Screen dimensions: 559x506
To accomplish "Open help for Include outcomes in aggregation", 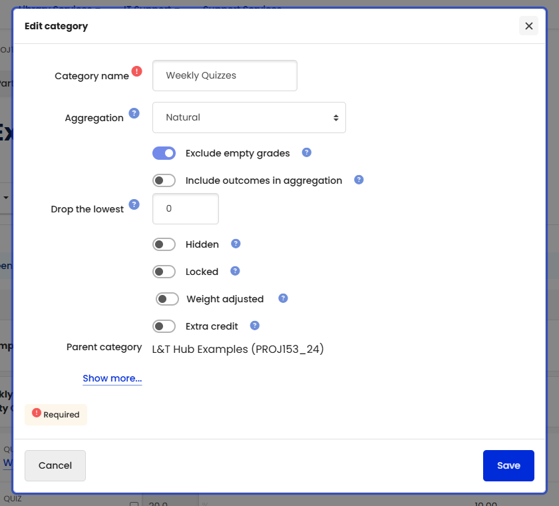I will pos(359,180).
